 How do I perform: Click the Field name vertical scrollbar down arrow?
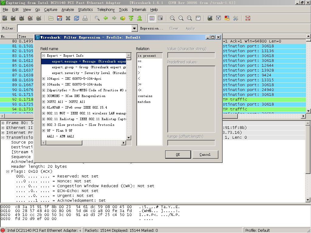pyautogui.click(x=128, y=137)
